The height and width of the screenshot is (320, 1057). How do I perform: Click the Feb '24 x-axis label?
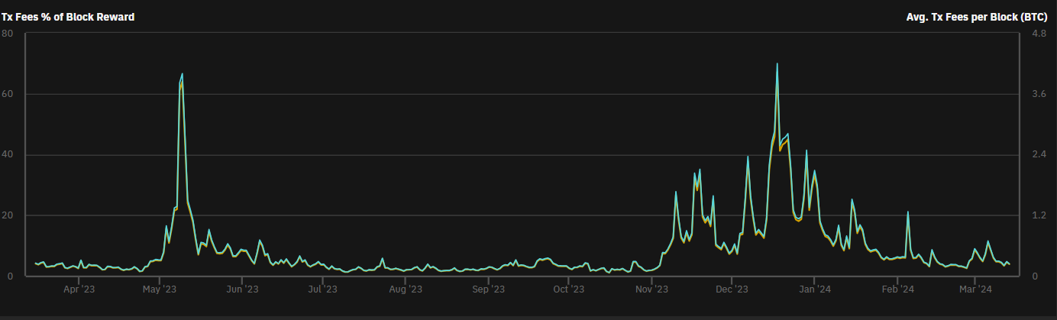point(897,289)
